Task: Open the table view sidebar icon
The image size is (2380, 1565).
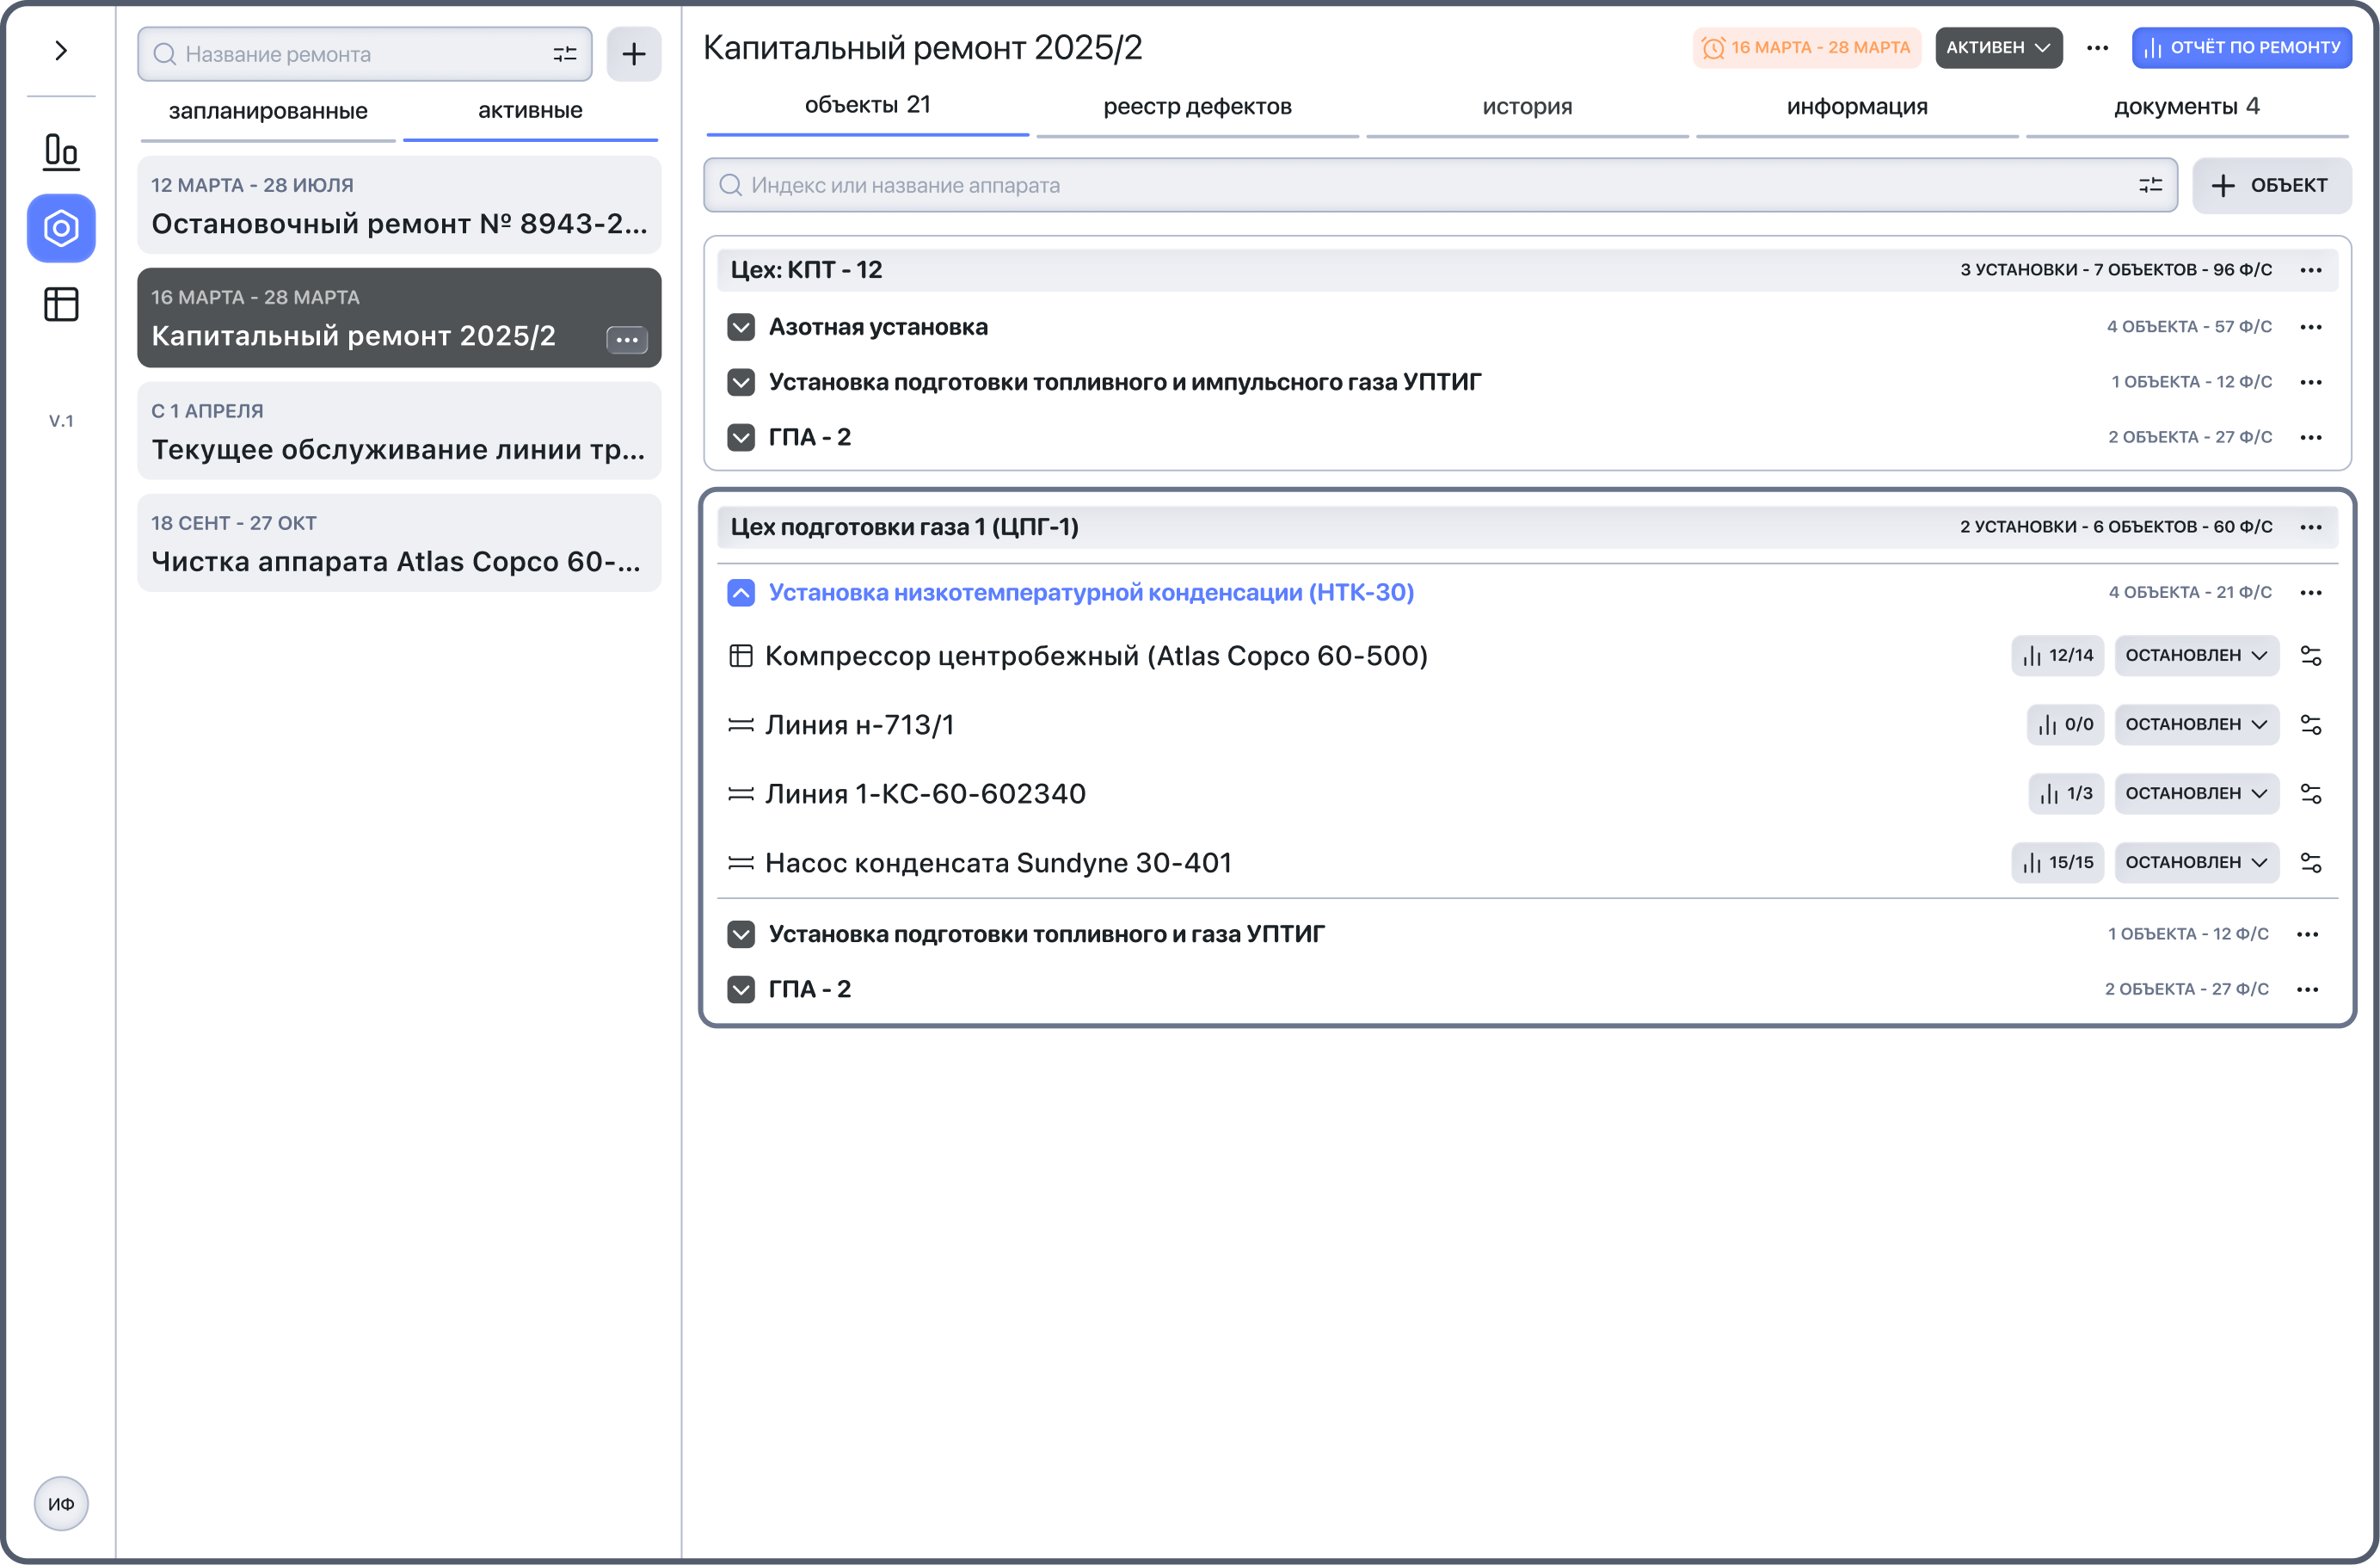Action: (x=61, y=304)
